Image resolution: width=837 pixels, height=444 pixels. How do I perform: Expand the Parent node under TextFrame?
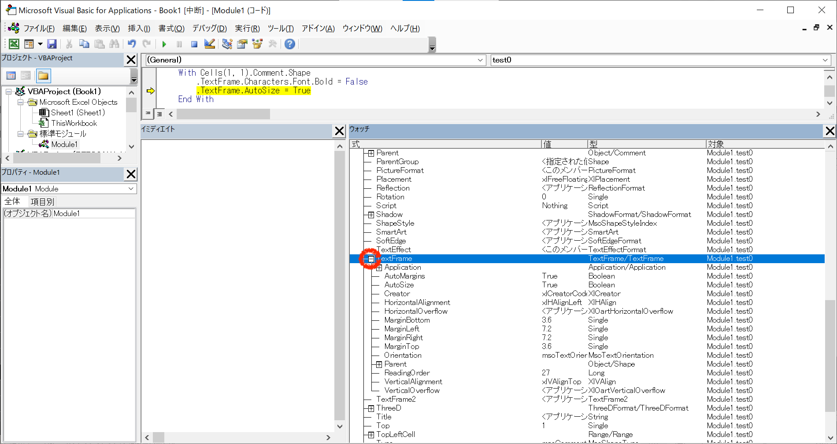click(x=379, y=364)
